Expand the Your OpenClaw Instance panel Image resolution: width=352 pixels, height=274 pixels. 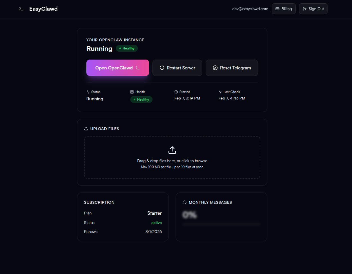(115, 40)
